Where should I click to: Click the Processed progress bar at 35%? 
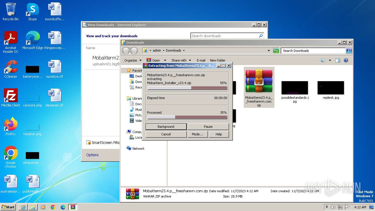187,117
